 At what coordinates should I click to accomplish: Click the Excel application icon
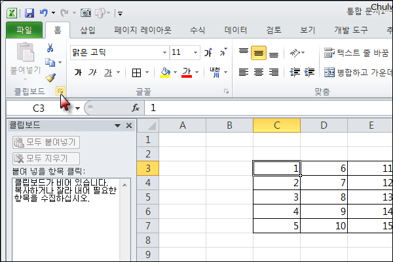click(12, 13)
